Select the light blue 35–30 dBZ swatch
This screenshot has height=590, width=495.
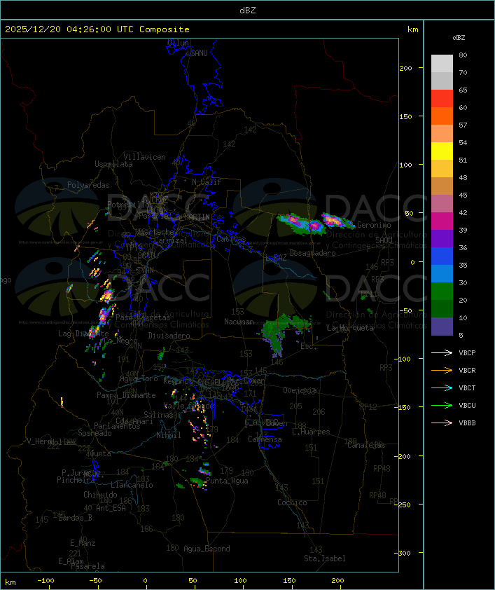point(442,273)
